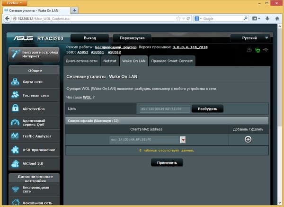Click the quick Internet setup wand icon
Image resolution: width=284 pixels, height=207 pixels.
point(16,54)
